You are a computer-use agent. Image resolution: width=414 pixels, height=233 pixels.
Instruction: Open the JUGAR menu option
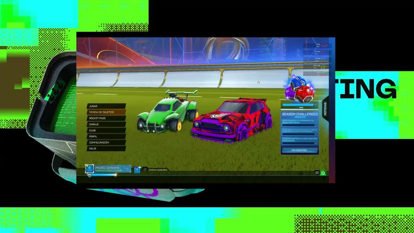pos(106,106)
